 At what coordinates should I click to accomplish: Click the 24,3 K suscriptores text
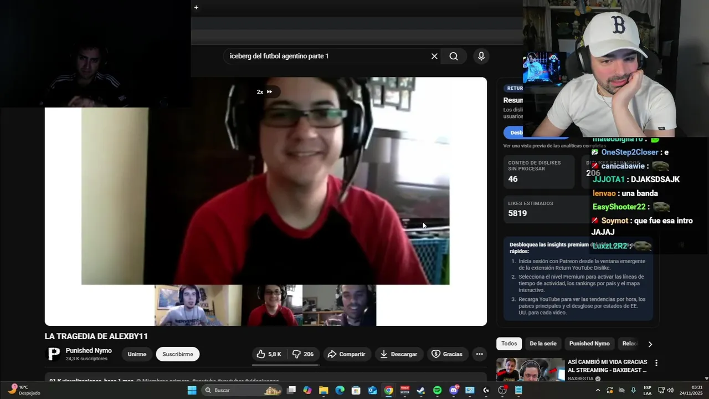click(x=86, y=359)
